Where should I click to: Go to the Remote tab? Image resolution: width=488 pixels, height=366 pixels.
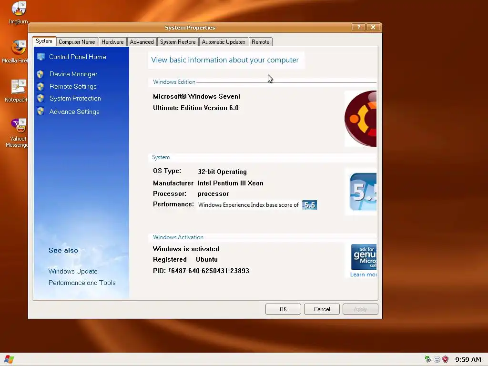point(261,42)
